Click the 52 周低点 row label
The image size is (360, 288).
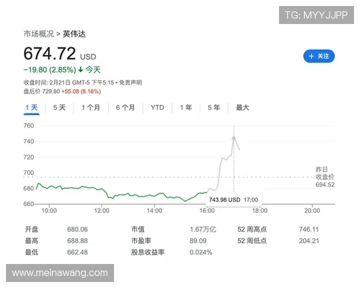252,241
